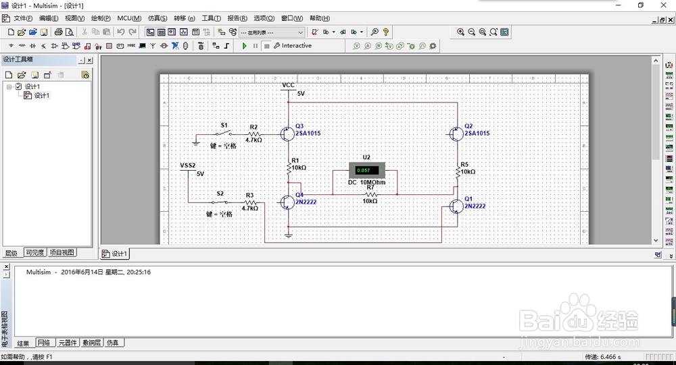The height and width of the screenshot is (365, 676).
Task: Open the 仿真(S) simulate menu
Action: click(x=158, y=18)
